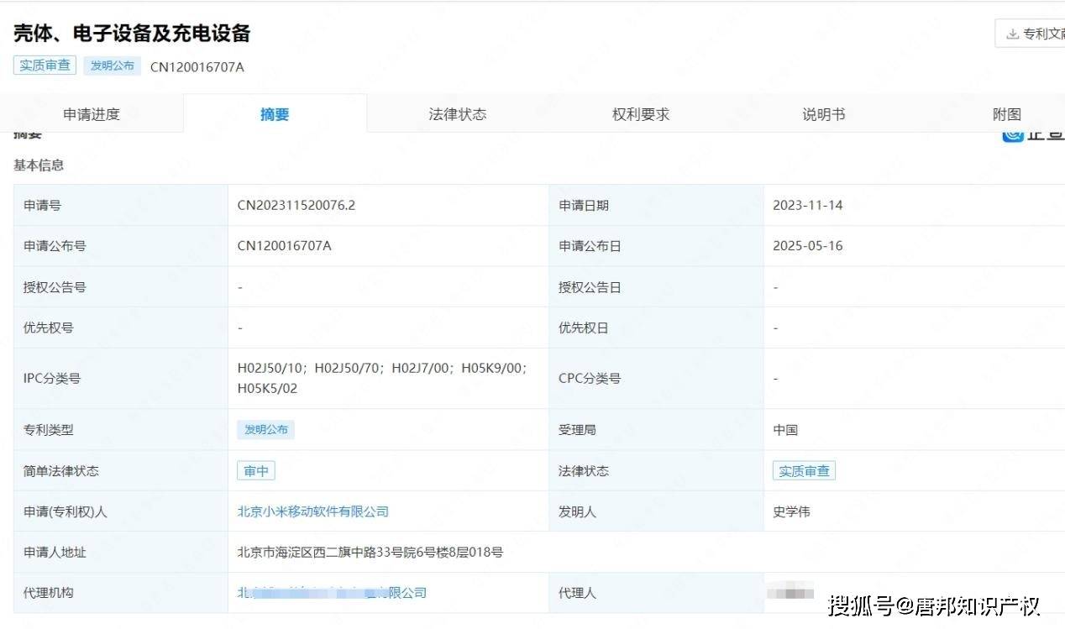Click the 申请公布日 label cell

[x=657, y=246]
